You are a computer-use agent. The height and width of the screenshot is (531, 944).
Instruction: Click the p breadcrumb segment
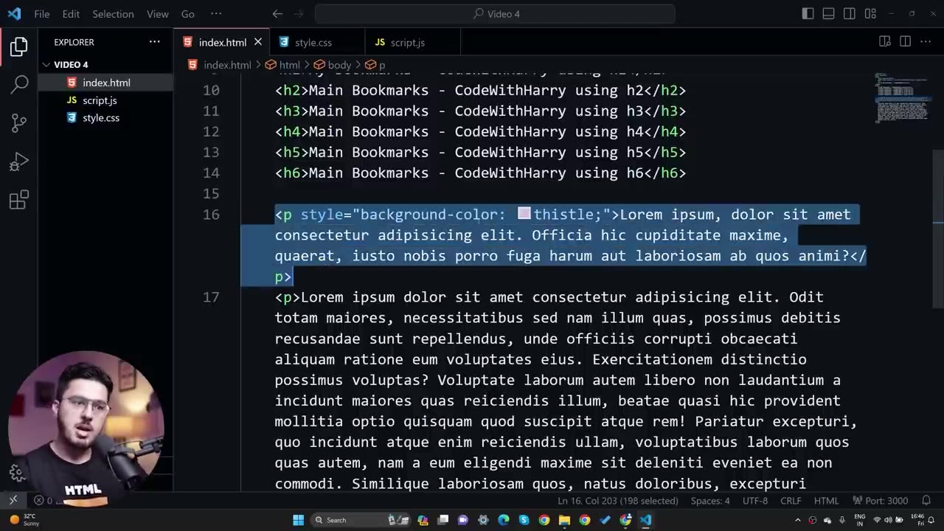tap(376, 65)
